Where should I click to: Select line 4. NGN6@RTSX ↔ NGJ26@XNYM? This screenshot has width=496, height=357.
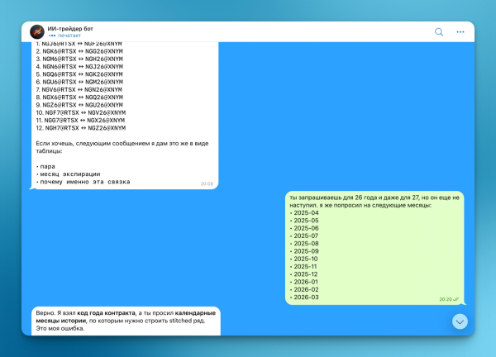pos(79,66)
